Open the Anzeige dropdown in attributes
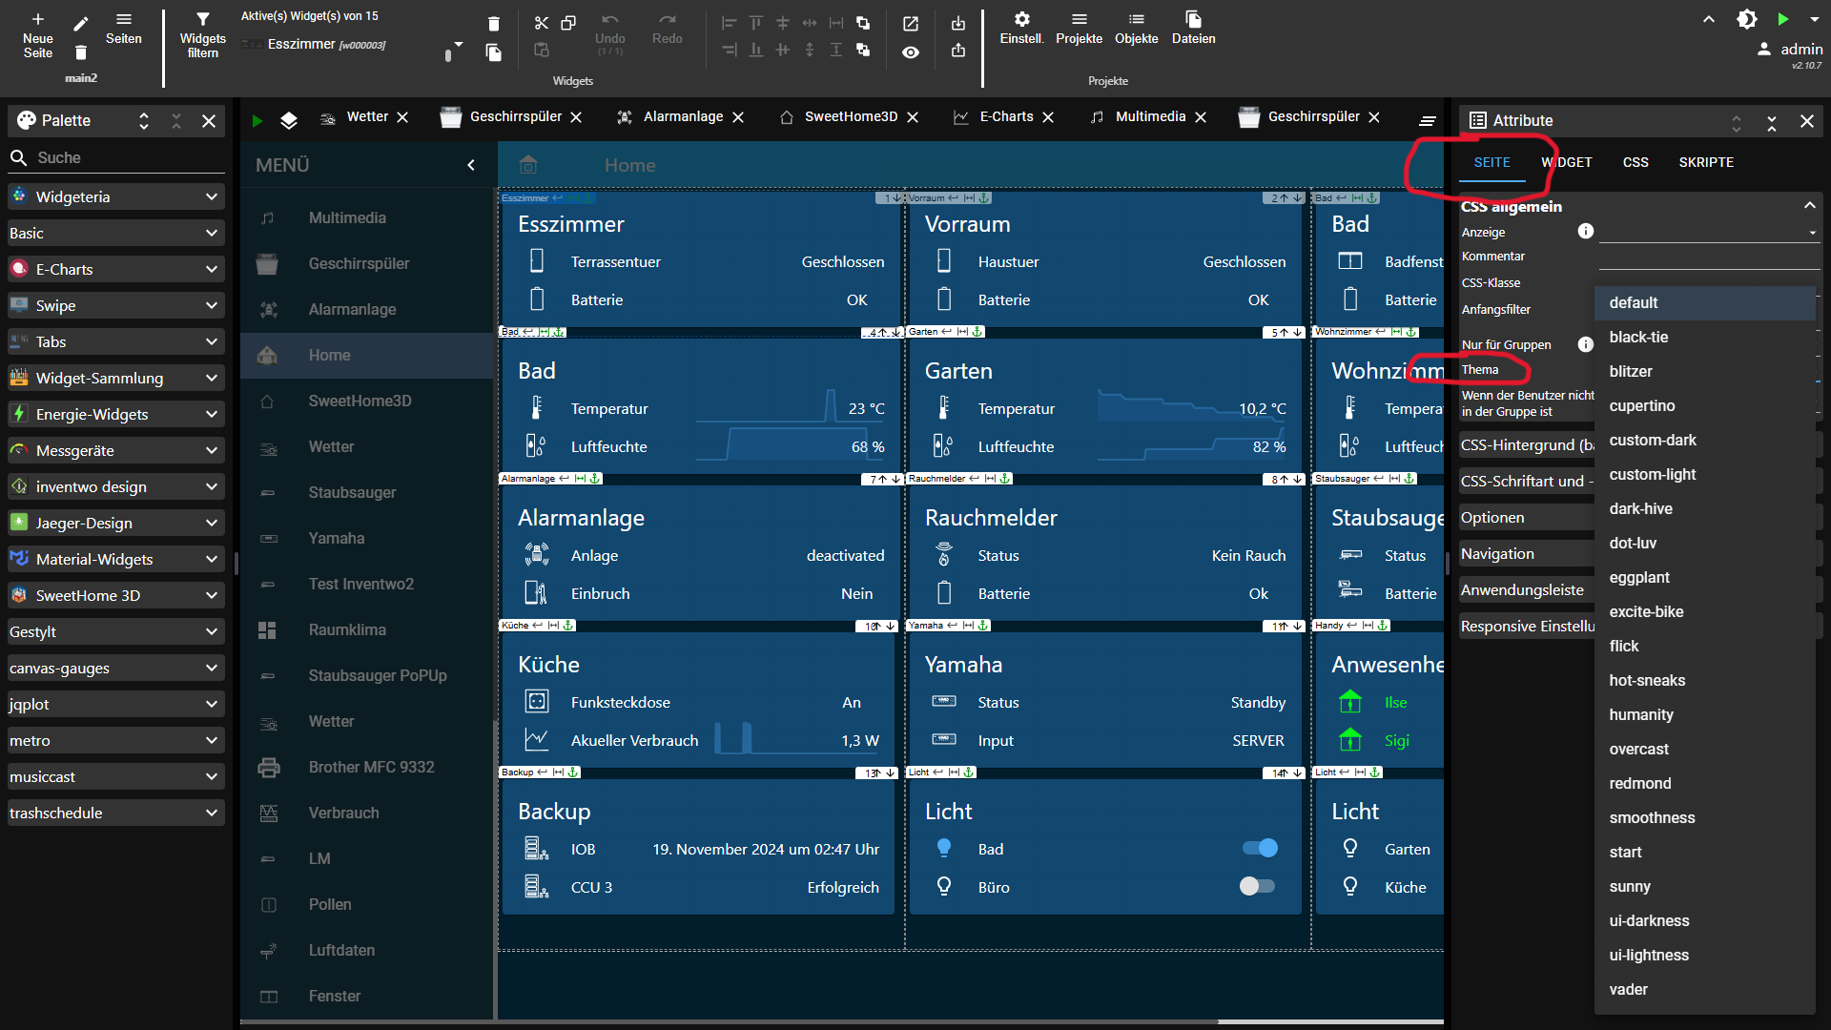The width and height of the screenshot is (1831, 1030). point(1707,232)
